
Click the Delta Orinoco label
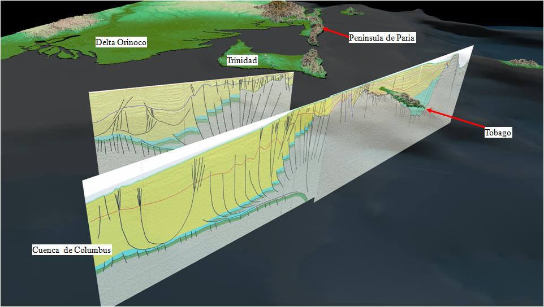click(x=121, y=43)
